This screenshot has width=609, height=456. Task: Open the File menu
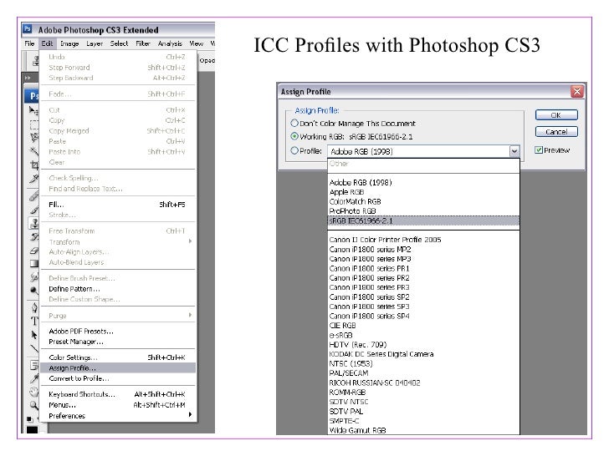tap(29, 43)
